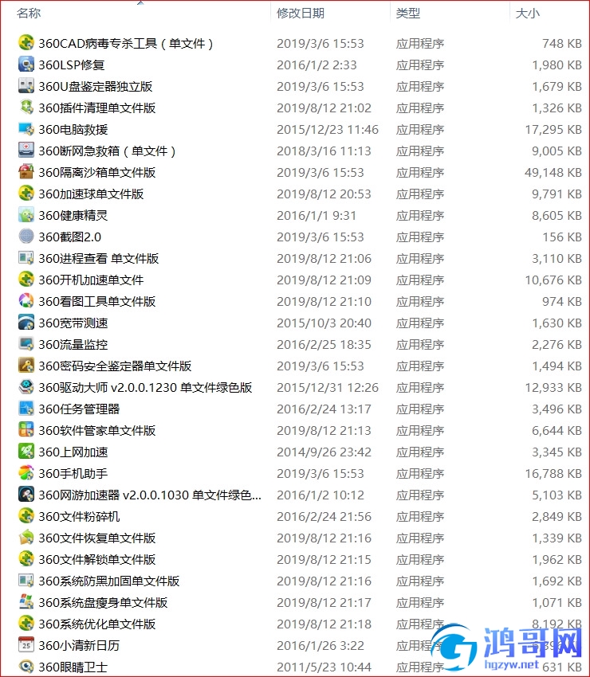This screenshot has height=677, width=590.
Task: Select the 360U盘鉴定器独立版 icon
Action: (x=26, y=86)
